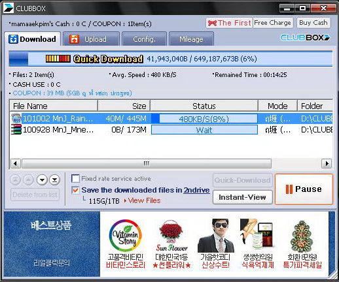Click the Avg. Speed : 480 KB/S text
339x282 pixels.
point(143,75)
